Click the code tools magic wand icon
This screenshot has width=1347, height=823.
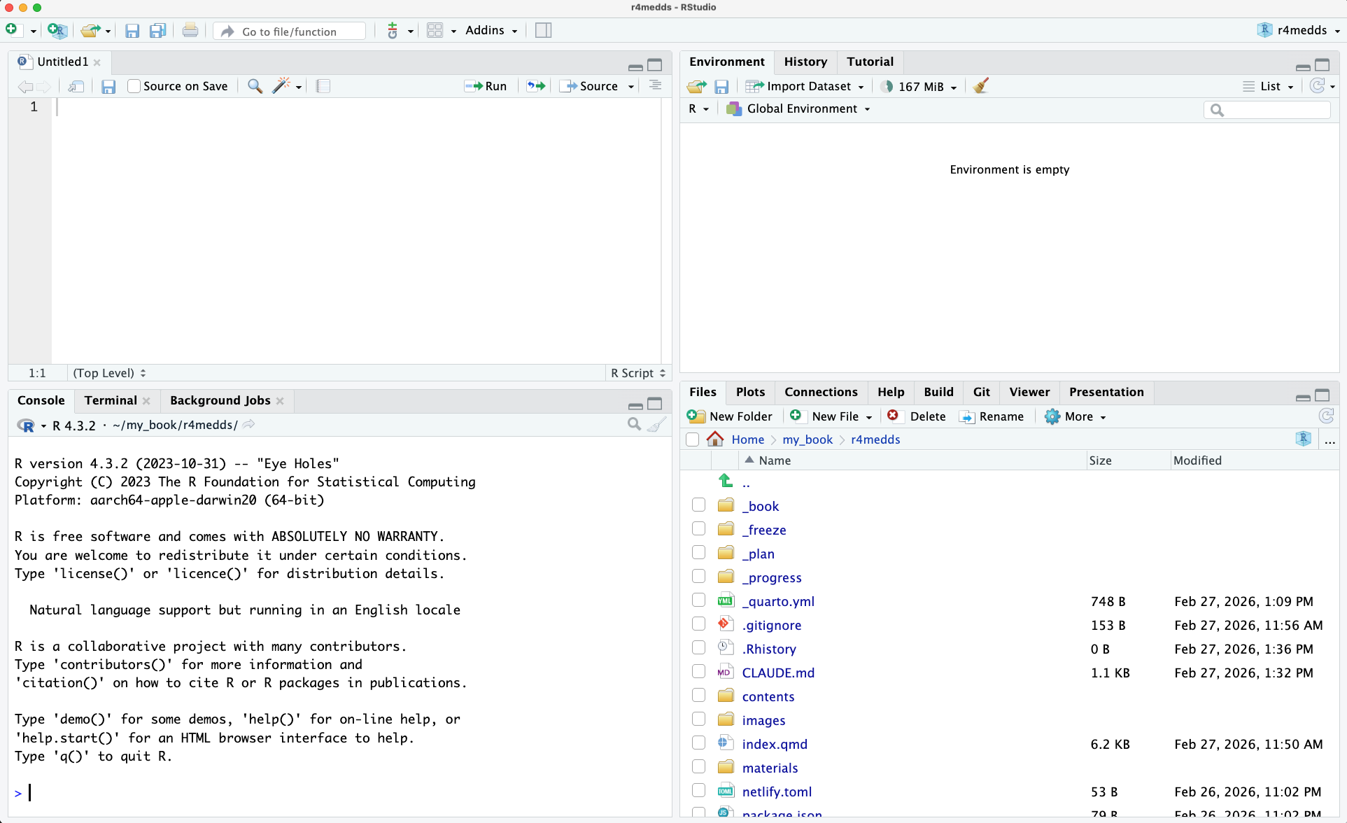click(x=281, y=86)
